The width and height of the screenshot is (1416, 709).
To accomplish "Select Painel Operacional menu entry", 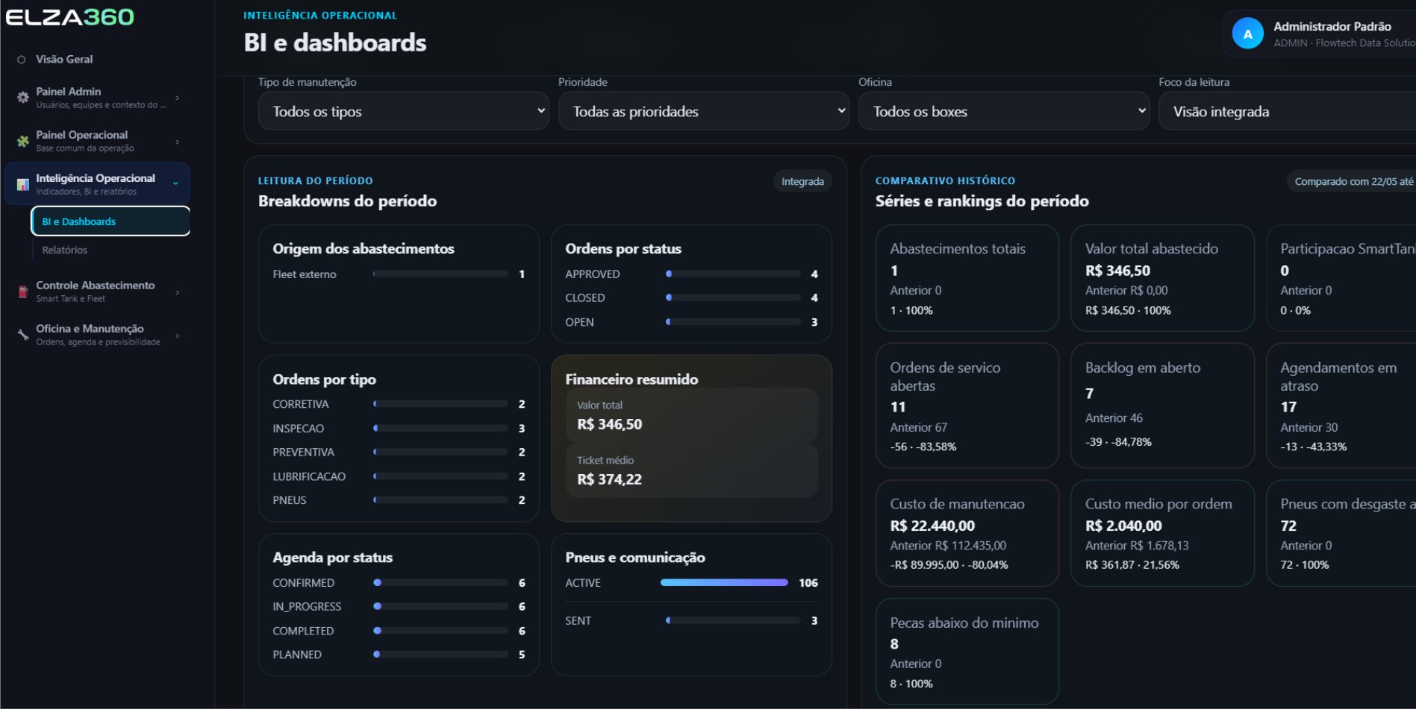I will pos(97,141).
